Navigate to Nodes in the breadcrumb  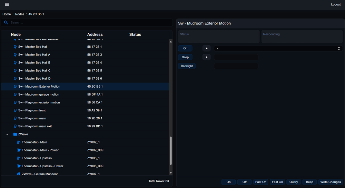20,14
